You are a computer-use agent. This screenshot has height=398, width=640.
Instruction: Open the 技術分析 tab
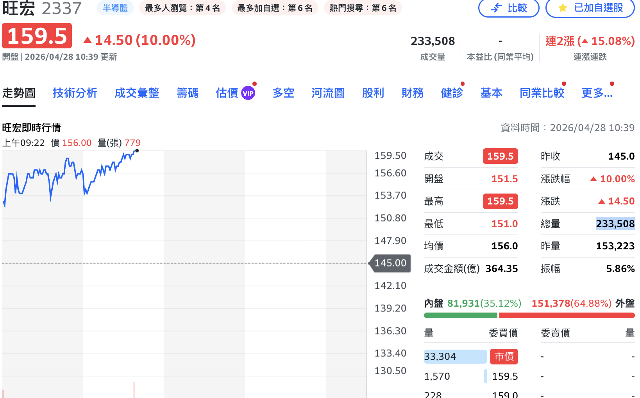tap(75, 93)
